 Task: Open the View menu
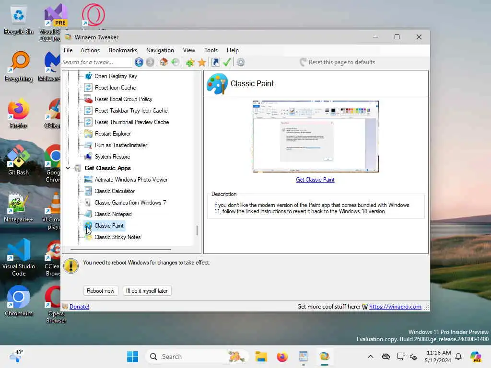(x=189, y=50)
